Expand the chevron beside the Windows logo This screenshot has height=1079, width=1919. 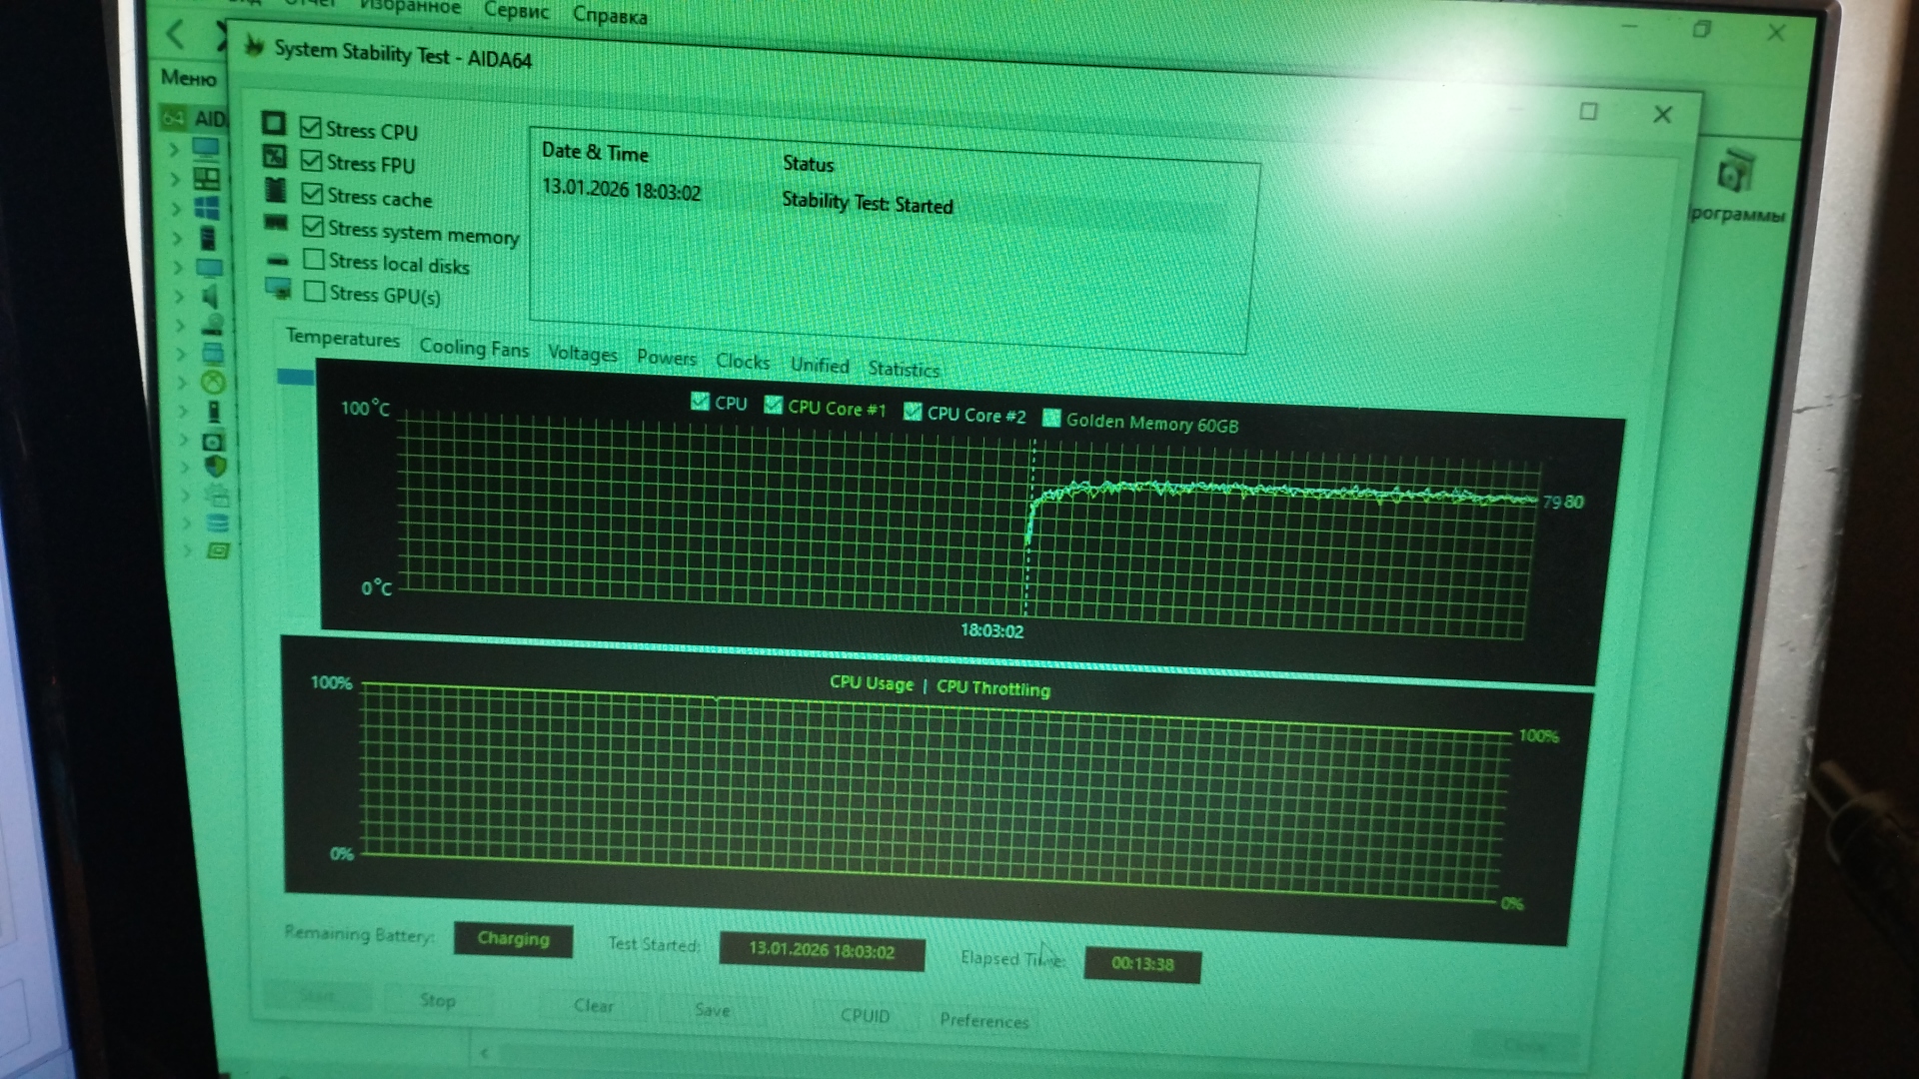click(177, 208)
